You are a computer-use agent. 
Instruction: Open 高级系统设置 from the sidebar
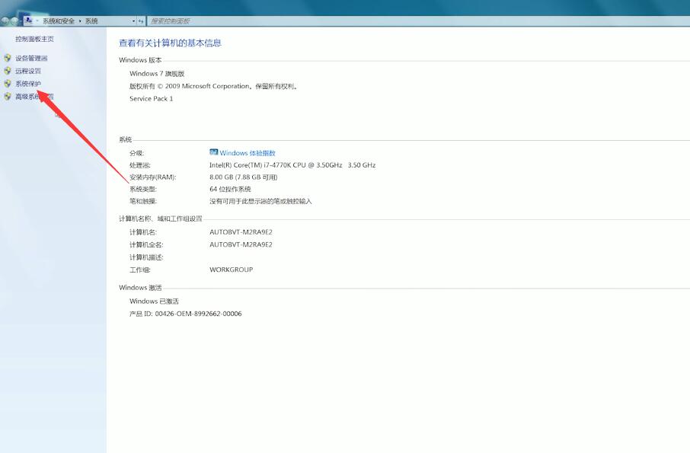[35, 97]
